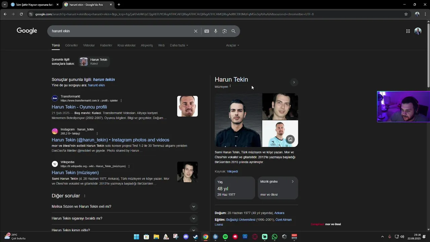Open more images via the gallery icon
The width and height of the screenshot is (430, 242).
click(290, 139)
